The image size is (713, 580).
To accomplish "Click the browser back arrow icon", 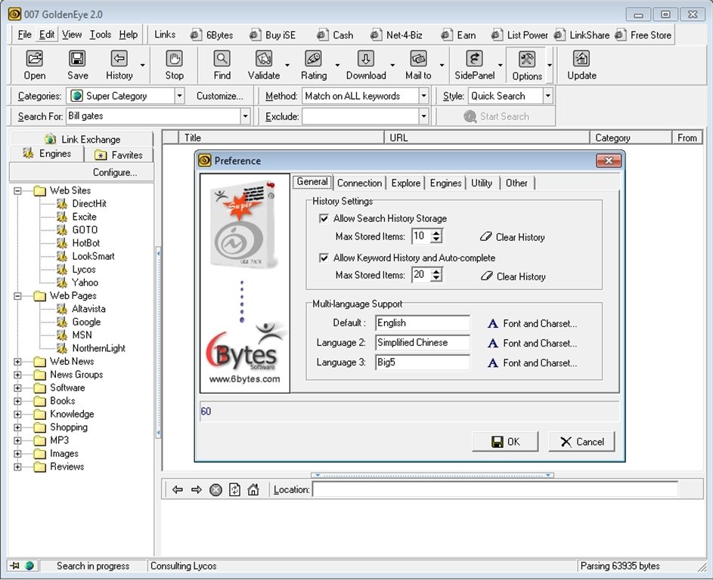I will (x=178, y=489).
